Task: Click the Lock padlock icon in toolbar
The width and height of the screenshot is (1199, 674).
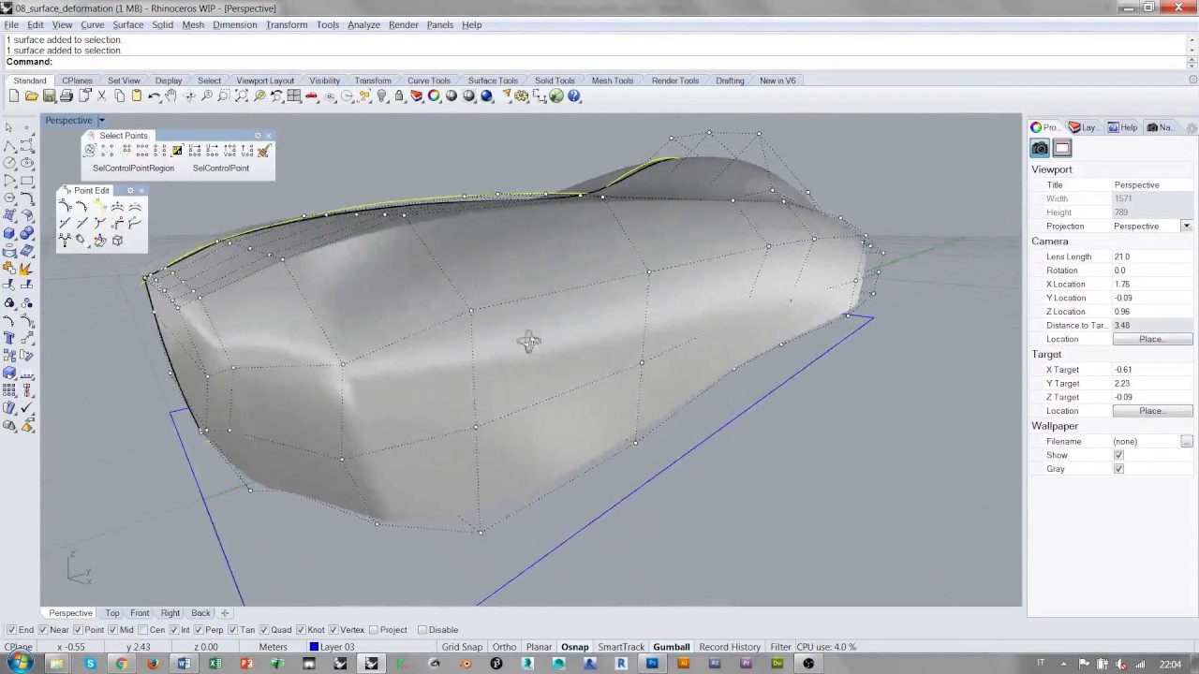Action: point(399,96)
